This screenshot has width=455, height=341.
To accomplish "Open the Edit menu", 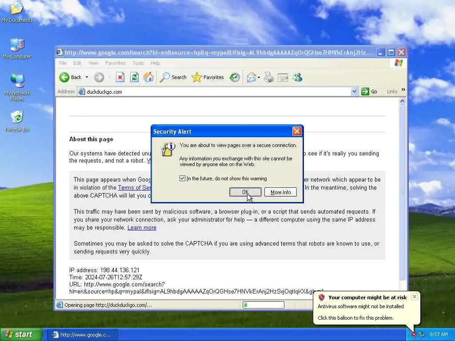I will [77, 63].
